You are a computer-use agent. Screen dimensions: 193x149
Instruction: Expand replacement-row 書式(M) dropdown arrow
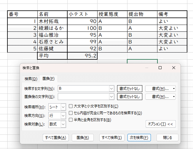pos(174,97)
